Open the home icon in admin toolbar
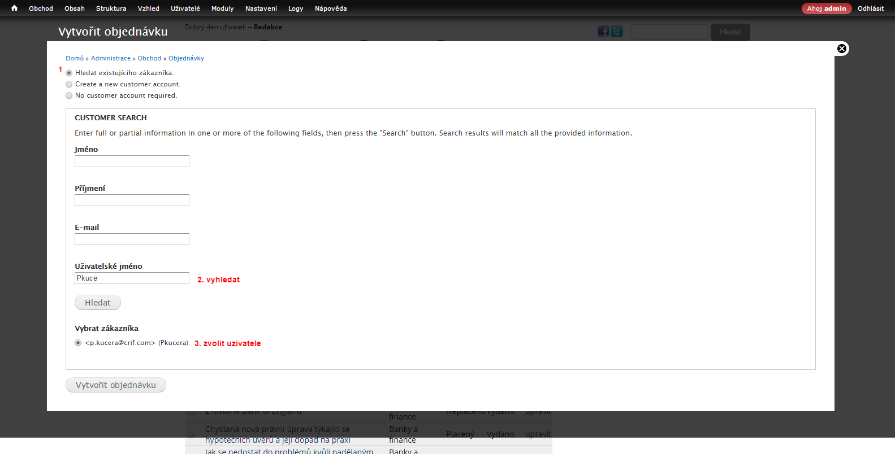Screen dimensions: 895x454 coord(14,8)
